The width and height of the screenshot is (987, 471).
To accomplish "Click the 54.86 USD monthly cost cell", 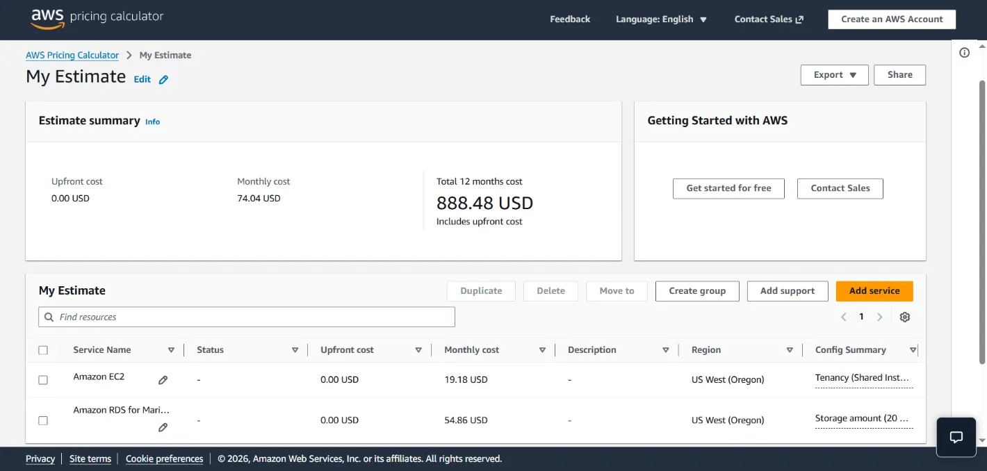I will [x=466, y=420].
